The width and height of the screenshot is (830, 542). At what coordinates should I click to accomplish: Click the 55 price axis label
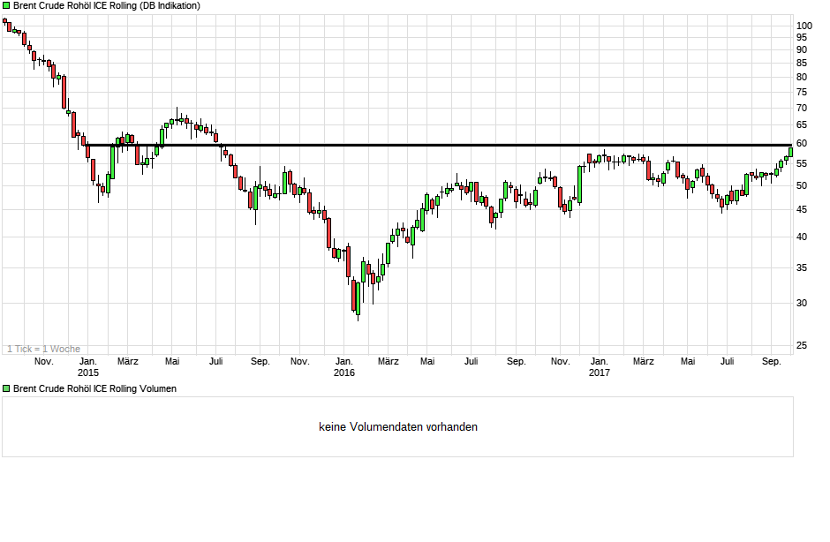[802, 163]
